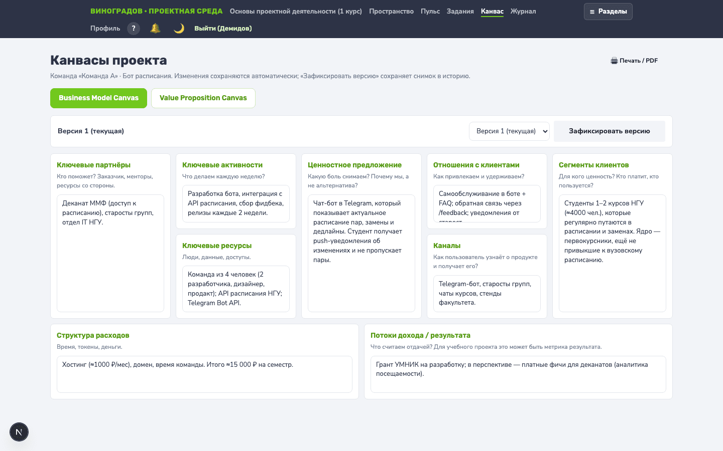The image size is (723, 451).
Task: Switch to Business Model Canvas tab
Action: point(98,98)
